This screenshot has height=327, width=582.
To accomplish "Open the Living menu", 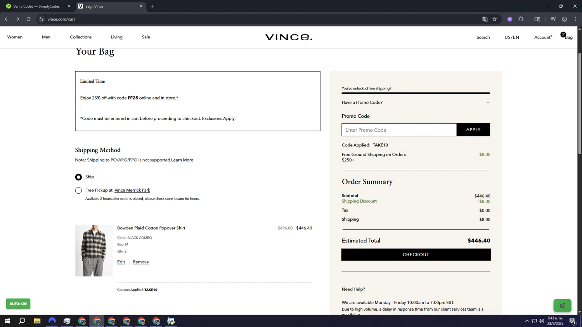I will [117, 37].
